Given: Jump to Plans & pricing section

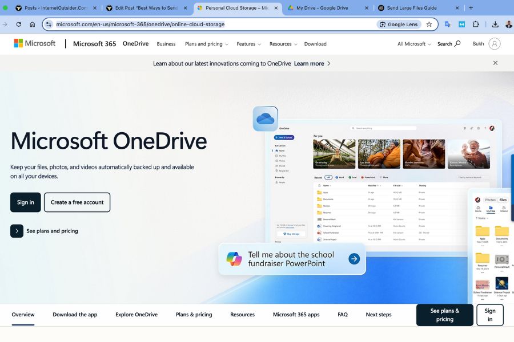Looking at the screenshot, I should click(194, 315).
